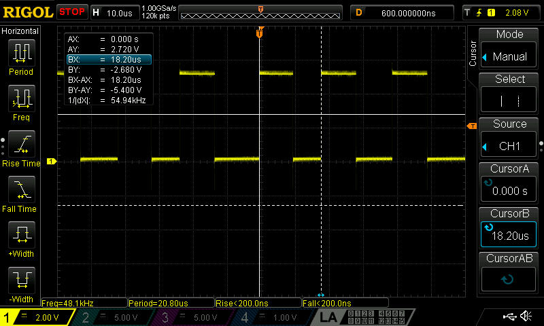The height and width of the screenshot is (326, 544).
Task: Select the CursorAB button
Action: 508,273
